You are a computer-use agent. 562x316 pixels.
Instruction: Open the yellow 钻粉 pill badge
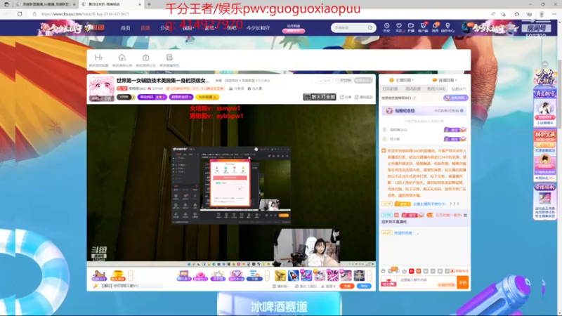(x=207, y=97)
